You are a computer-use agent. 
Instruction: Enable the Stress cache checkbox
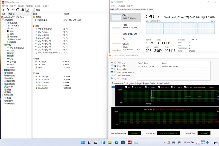pos(115,69)
